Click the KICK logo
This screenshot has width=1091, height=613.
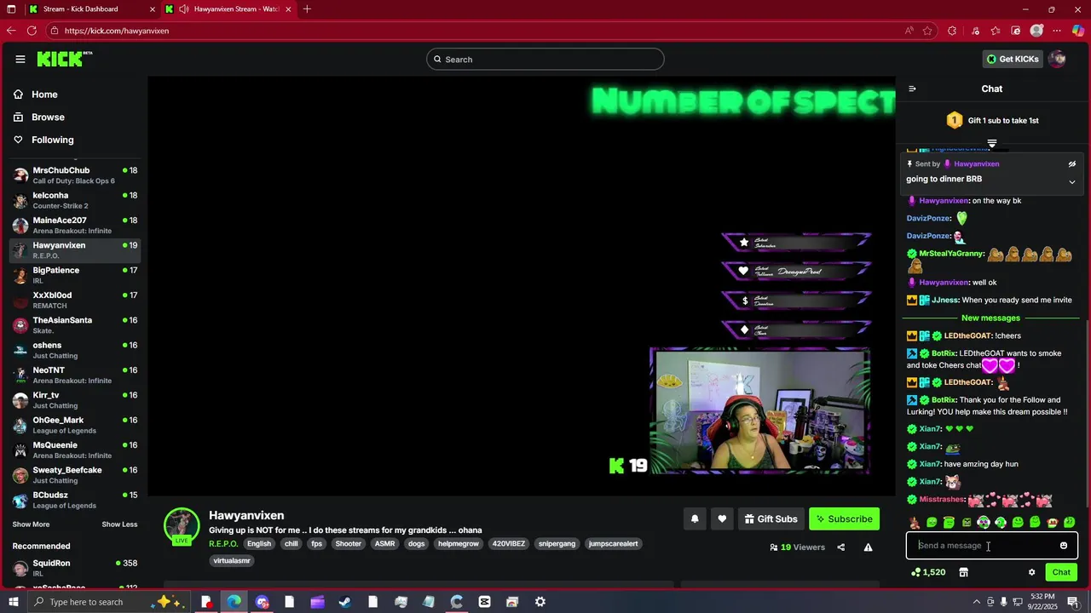click(64, 59)
